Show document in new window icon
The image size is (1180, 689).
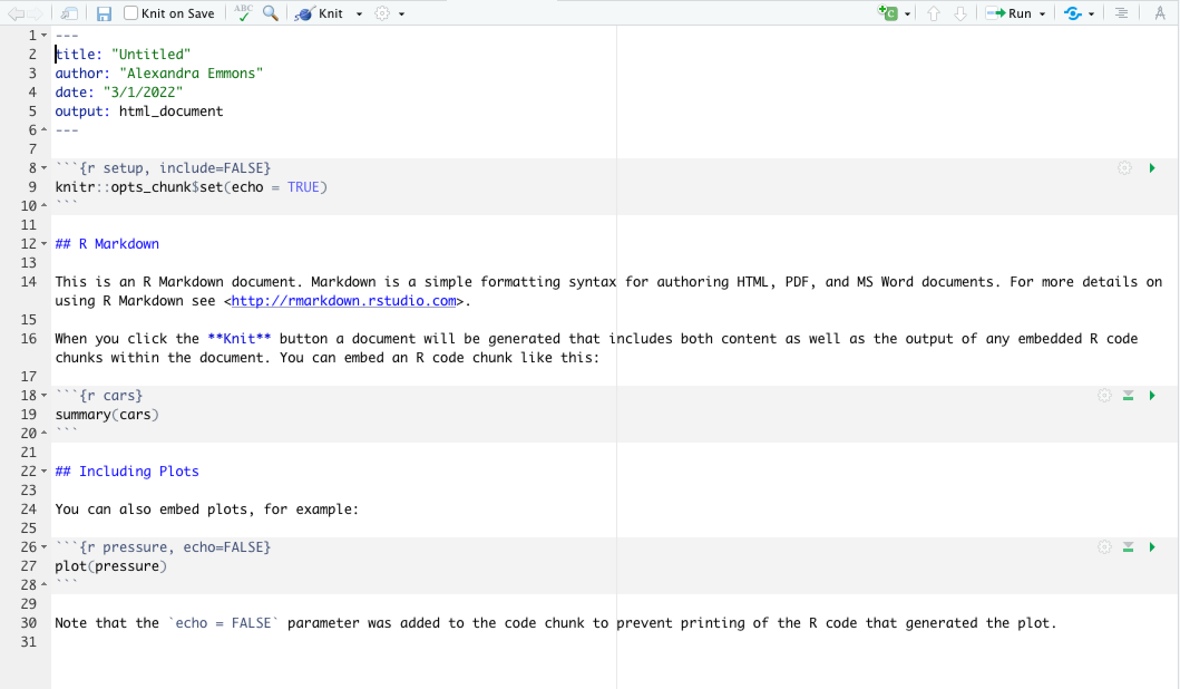(x=69, y=13)
